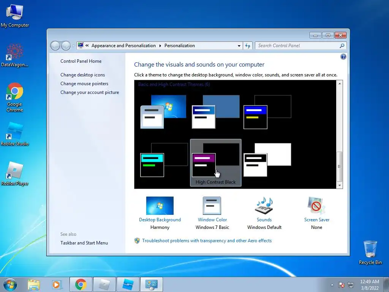Open the help question mark icon
The width and height of the screenshot is (389, 292).
[x=343, y=57]
